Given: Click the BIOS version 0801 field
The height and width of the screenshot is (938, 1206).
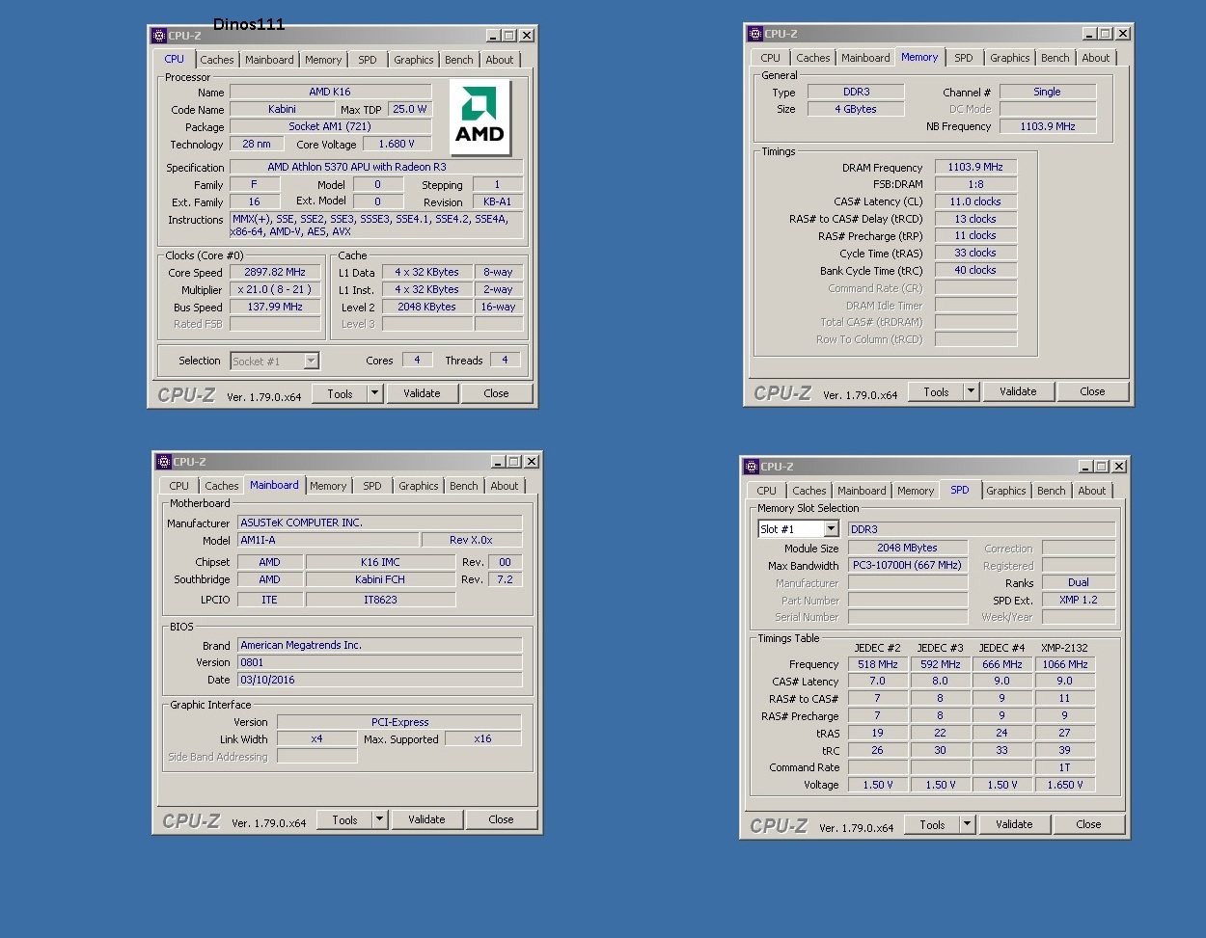Looking at the screenshot, I should click(x=380, y=662).
